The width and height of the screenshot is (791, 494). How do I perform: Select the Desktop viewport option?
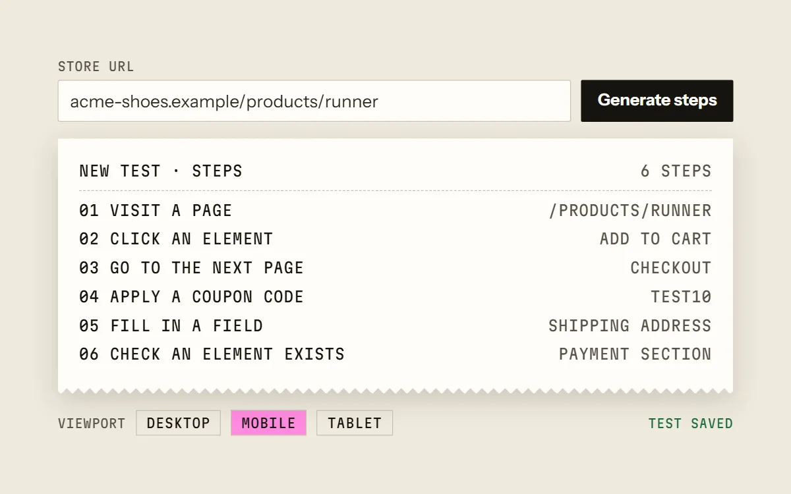(178, 423)
